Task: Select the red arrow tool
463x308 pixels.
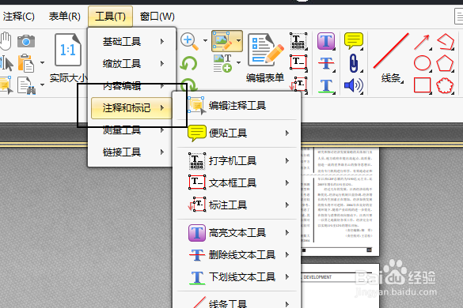Action: [422, 42]
